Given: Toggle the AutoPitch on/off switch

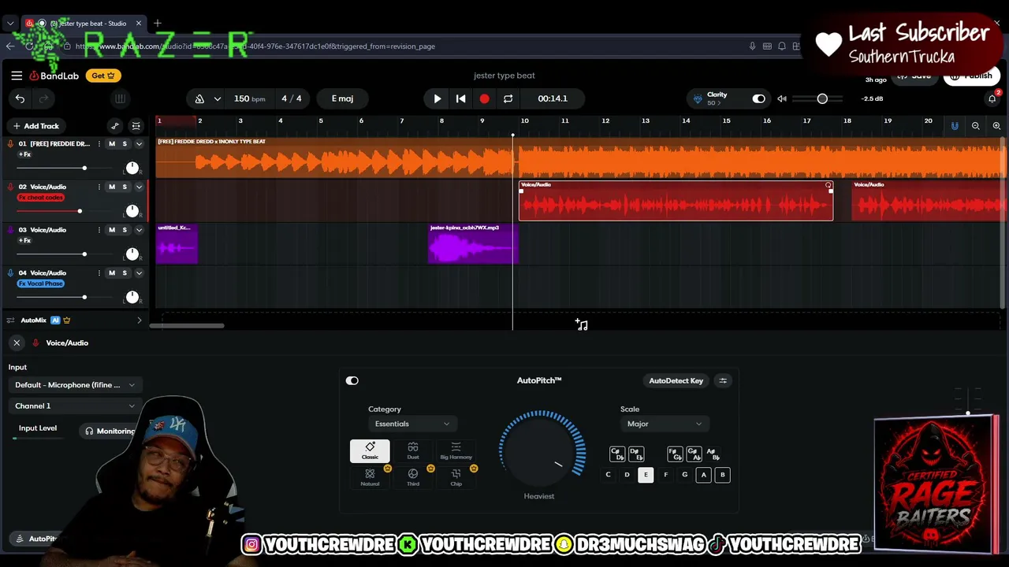Looking at the screenshot, I should coord(352,380).
